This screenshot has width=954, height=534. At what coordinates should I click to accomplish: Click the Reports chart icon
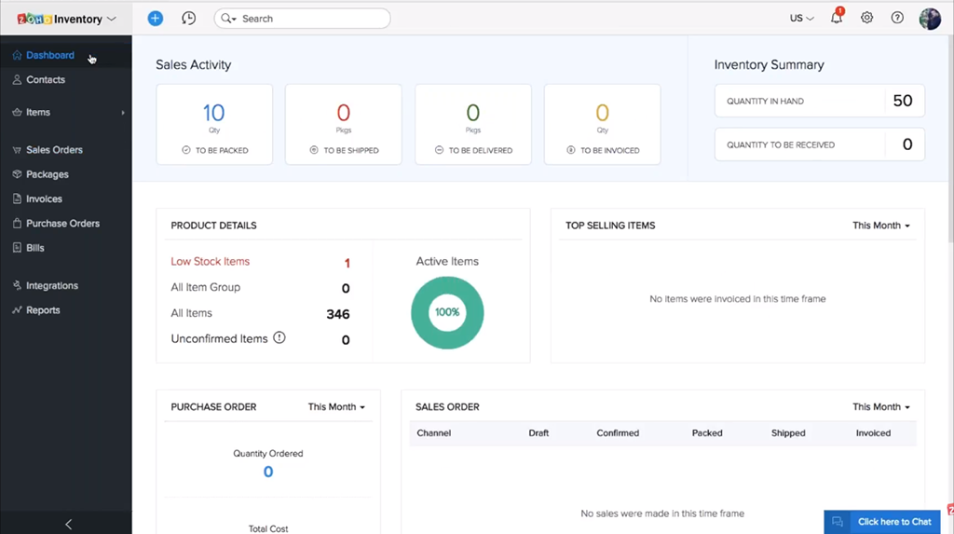(17, 310)
